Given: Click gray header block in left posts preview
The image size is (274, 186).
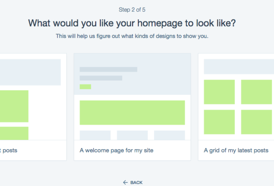Looking at the screenshot, I should tap(30, 72).
